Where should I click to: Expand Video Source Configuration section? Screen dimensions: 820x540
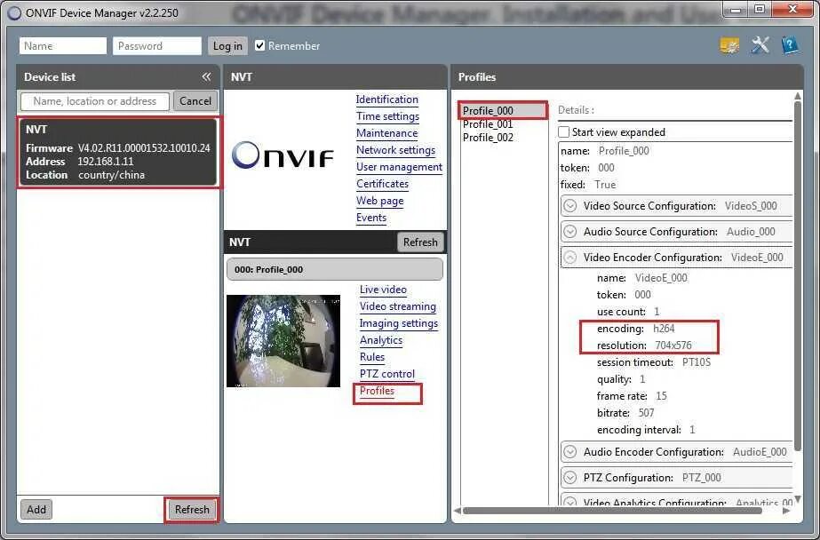tap(570, 206)
